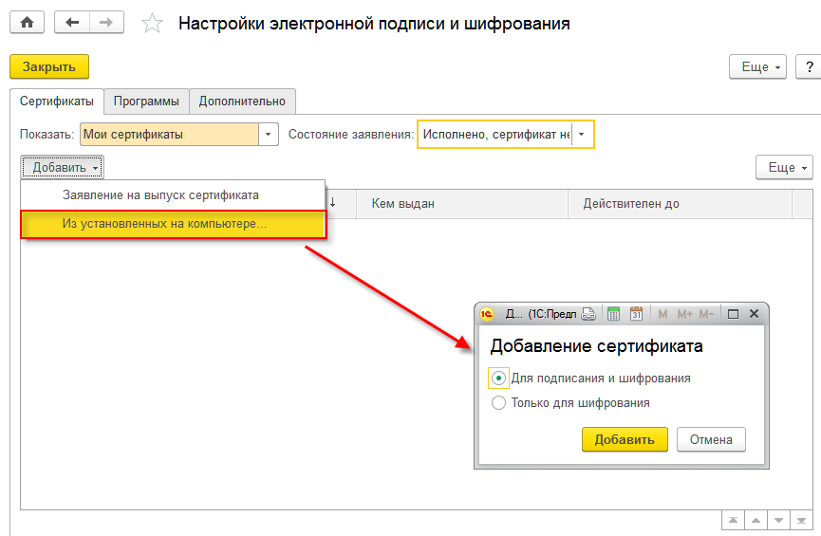
Task: Click the M- memory subtract button
Action: tap(706, 314)
